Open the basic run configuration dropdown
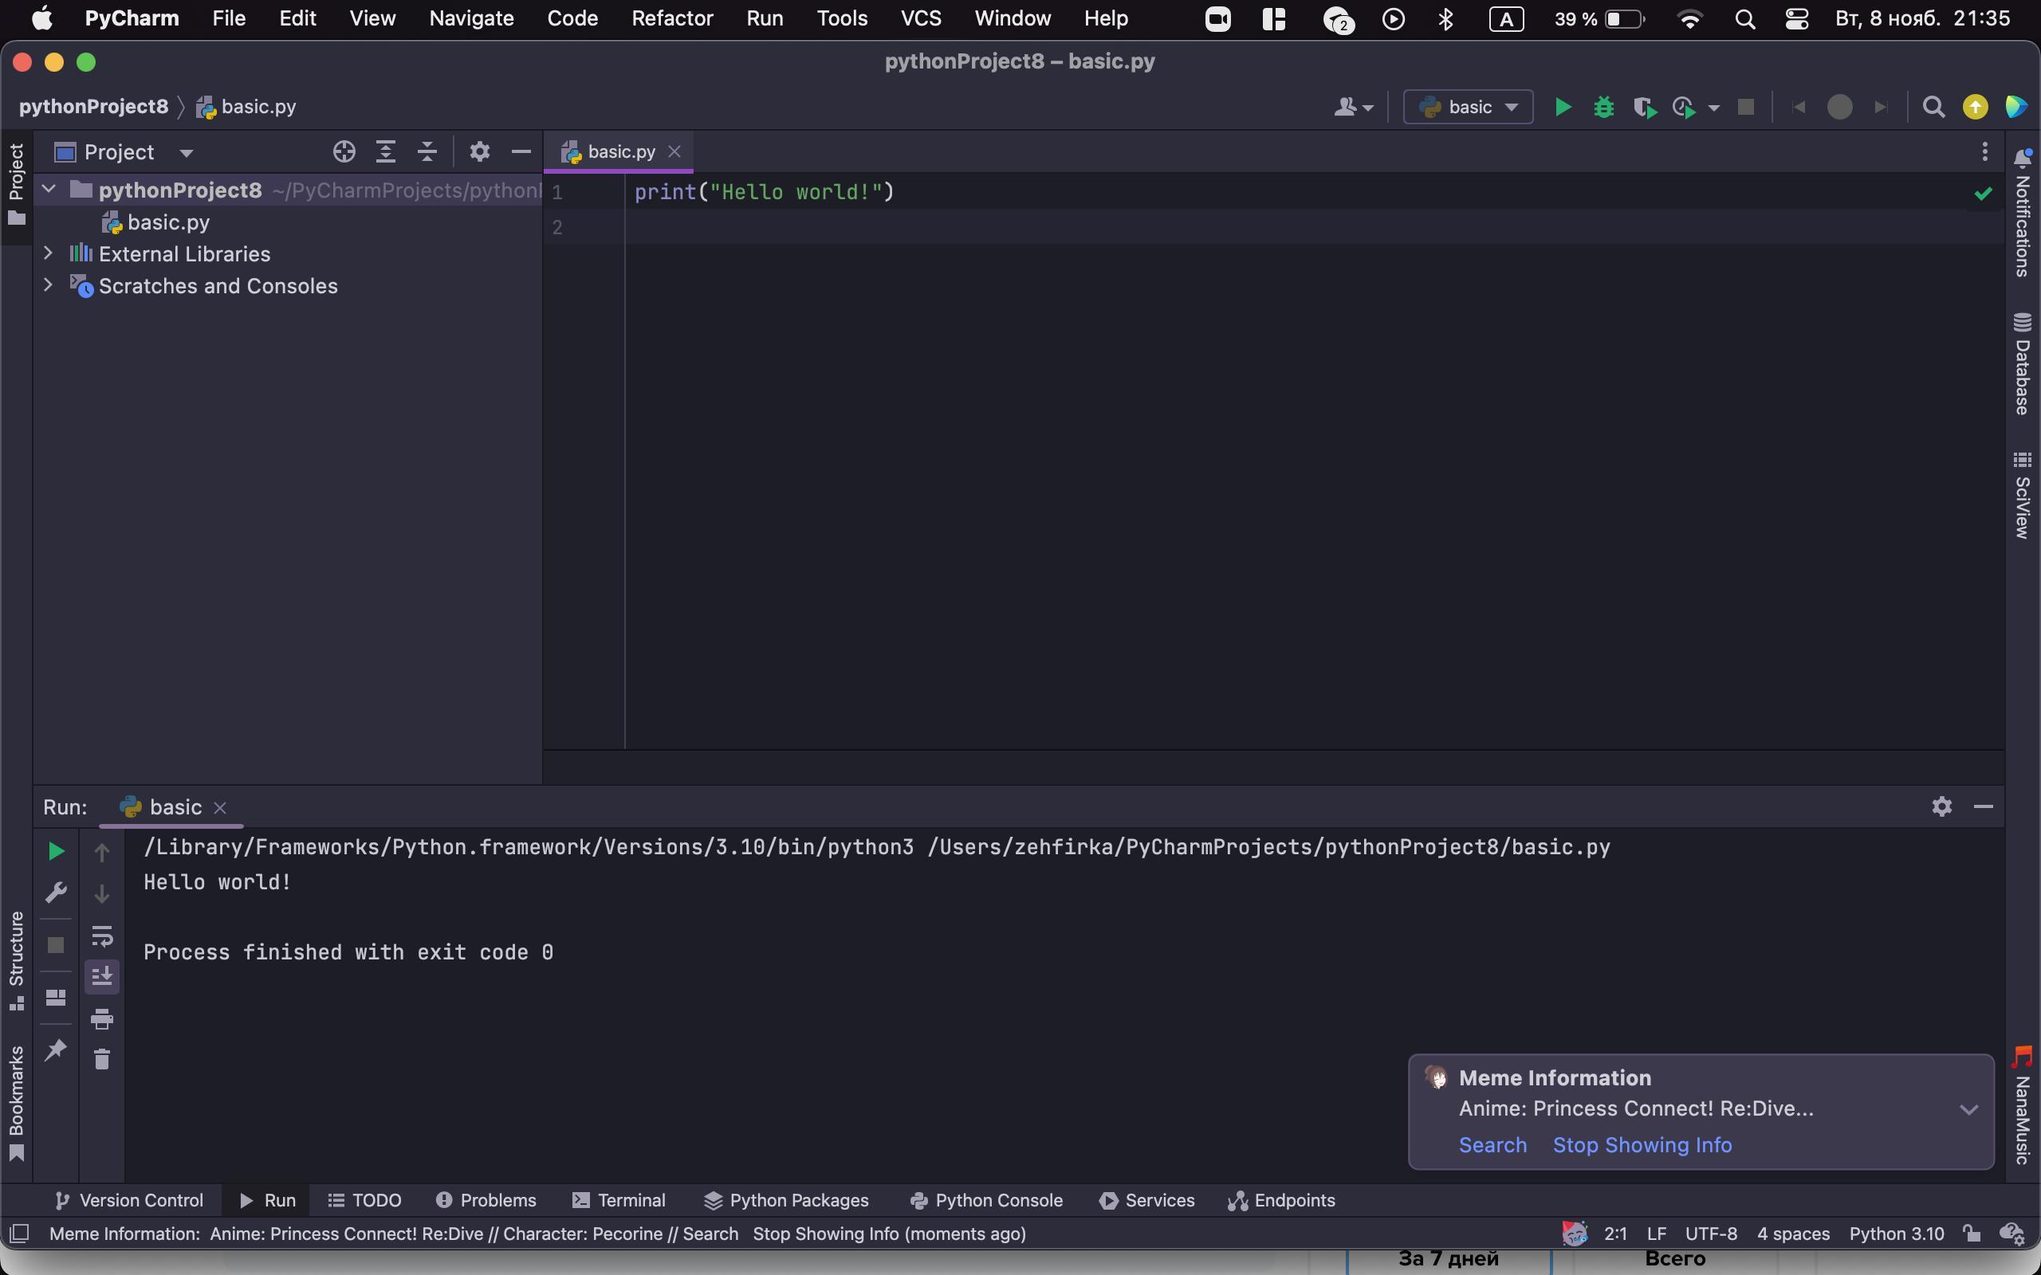Image resolution: width=2041 pixels, height=1275 pixels. [1468, 107]
